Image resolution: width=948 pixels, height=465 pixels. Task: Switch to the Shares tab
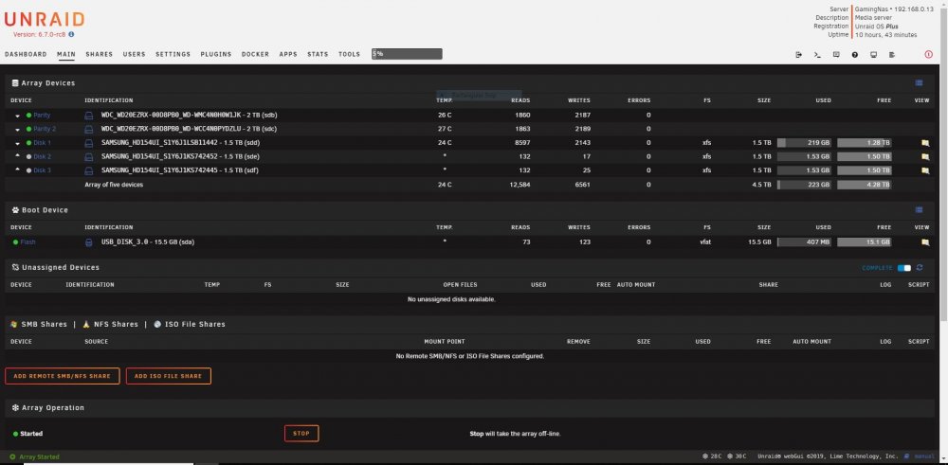tap(100, 54)
